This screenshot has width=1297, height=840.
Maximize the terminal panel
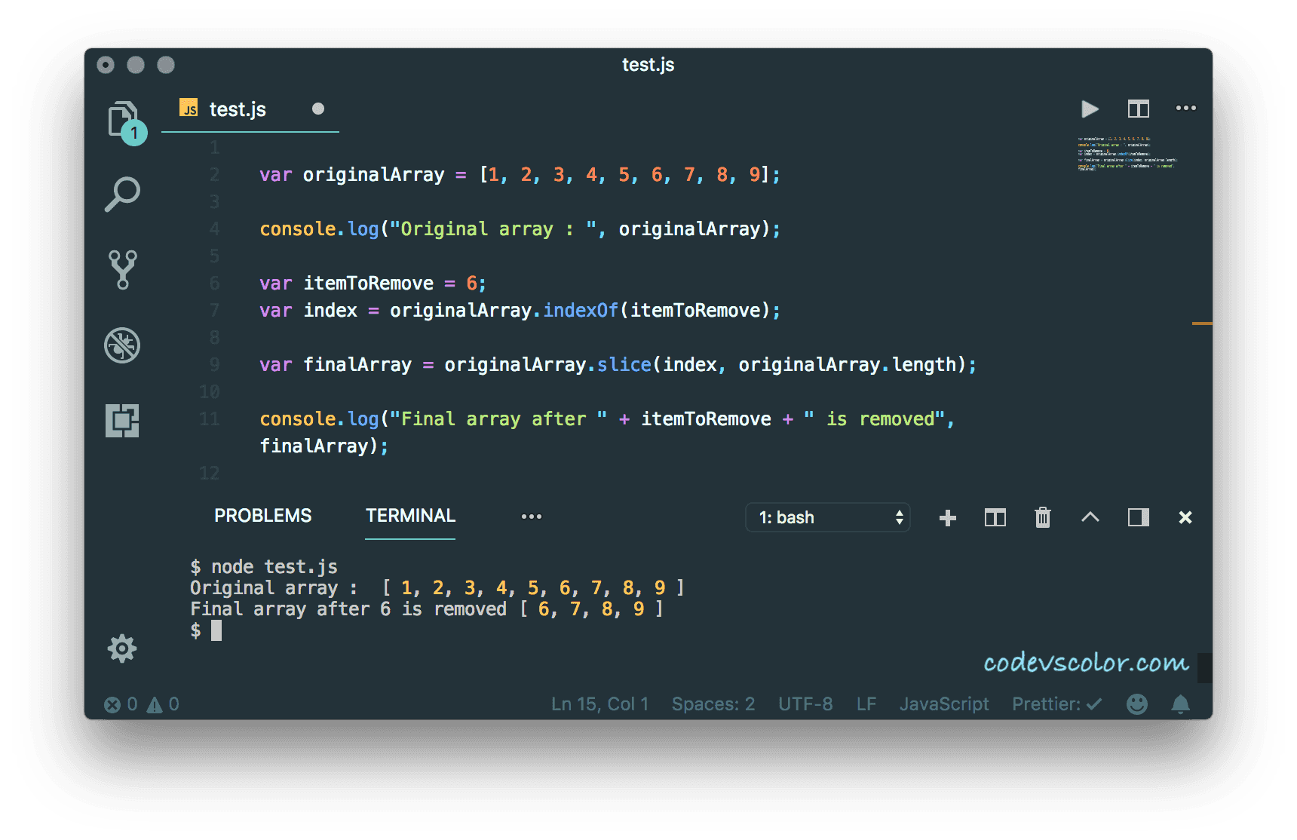tap(1138, 517)
